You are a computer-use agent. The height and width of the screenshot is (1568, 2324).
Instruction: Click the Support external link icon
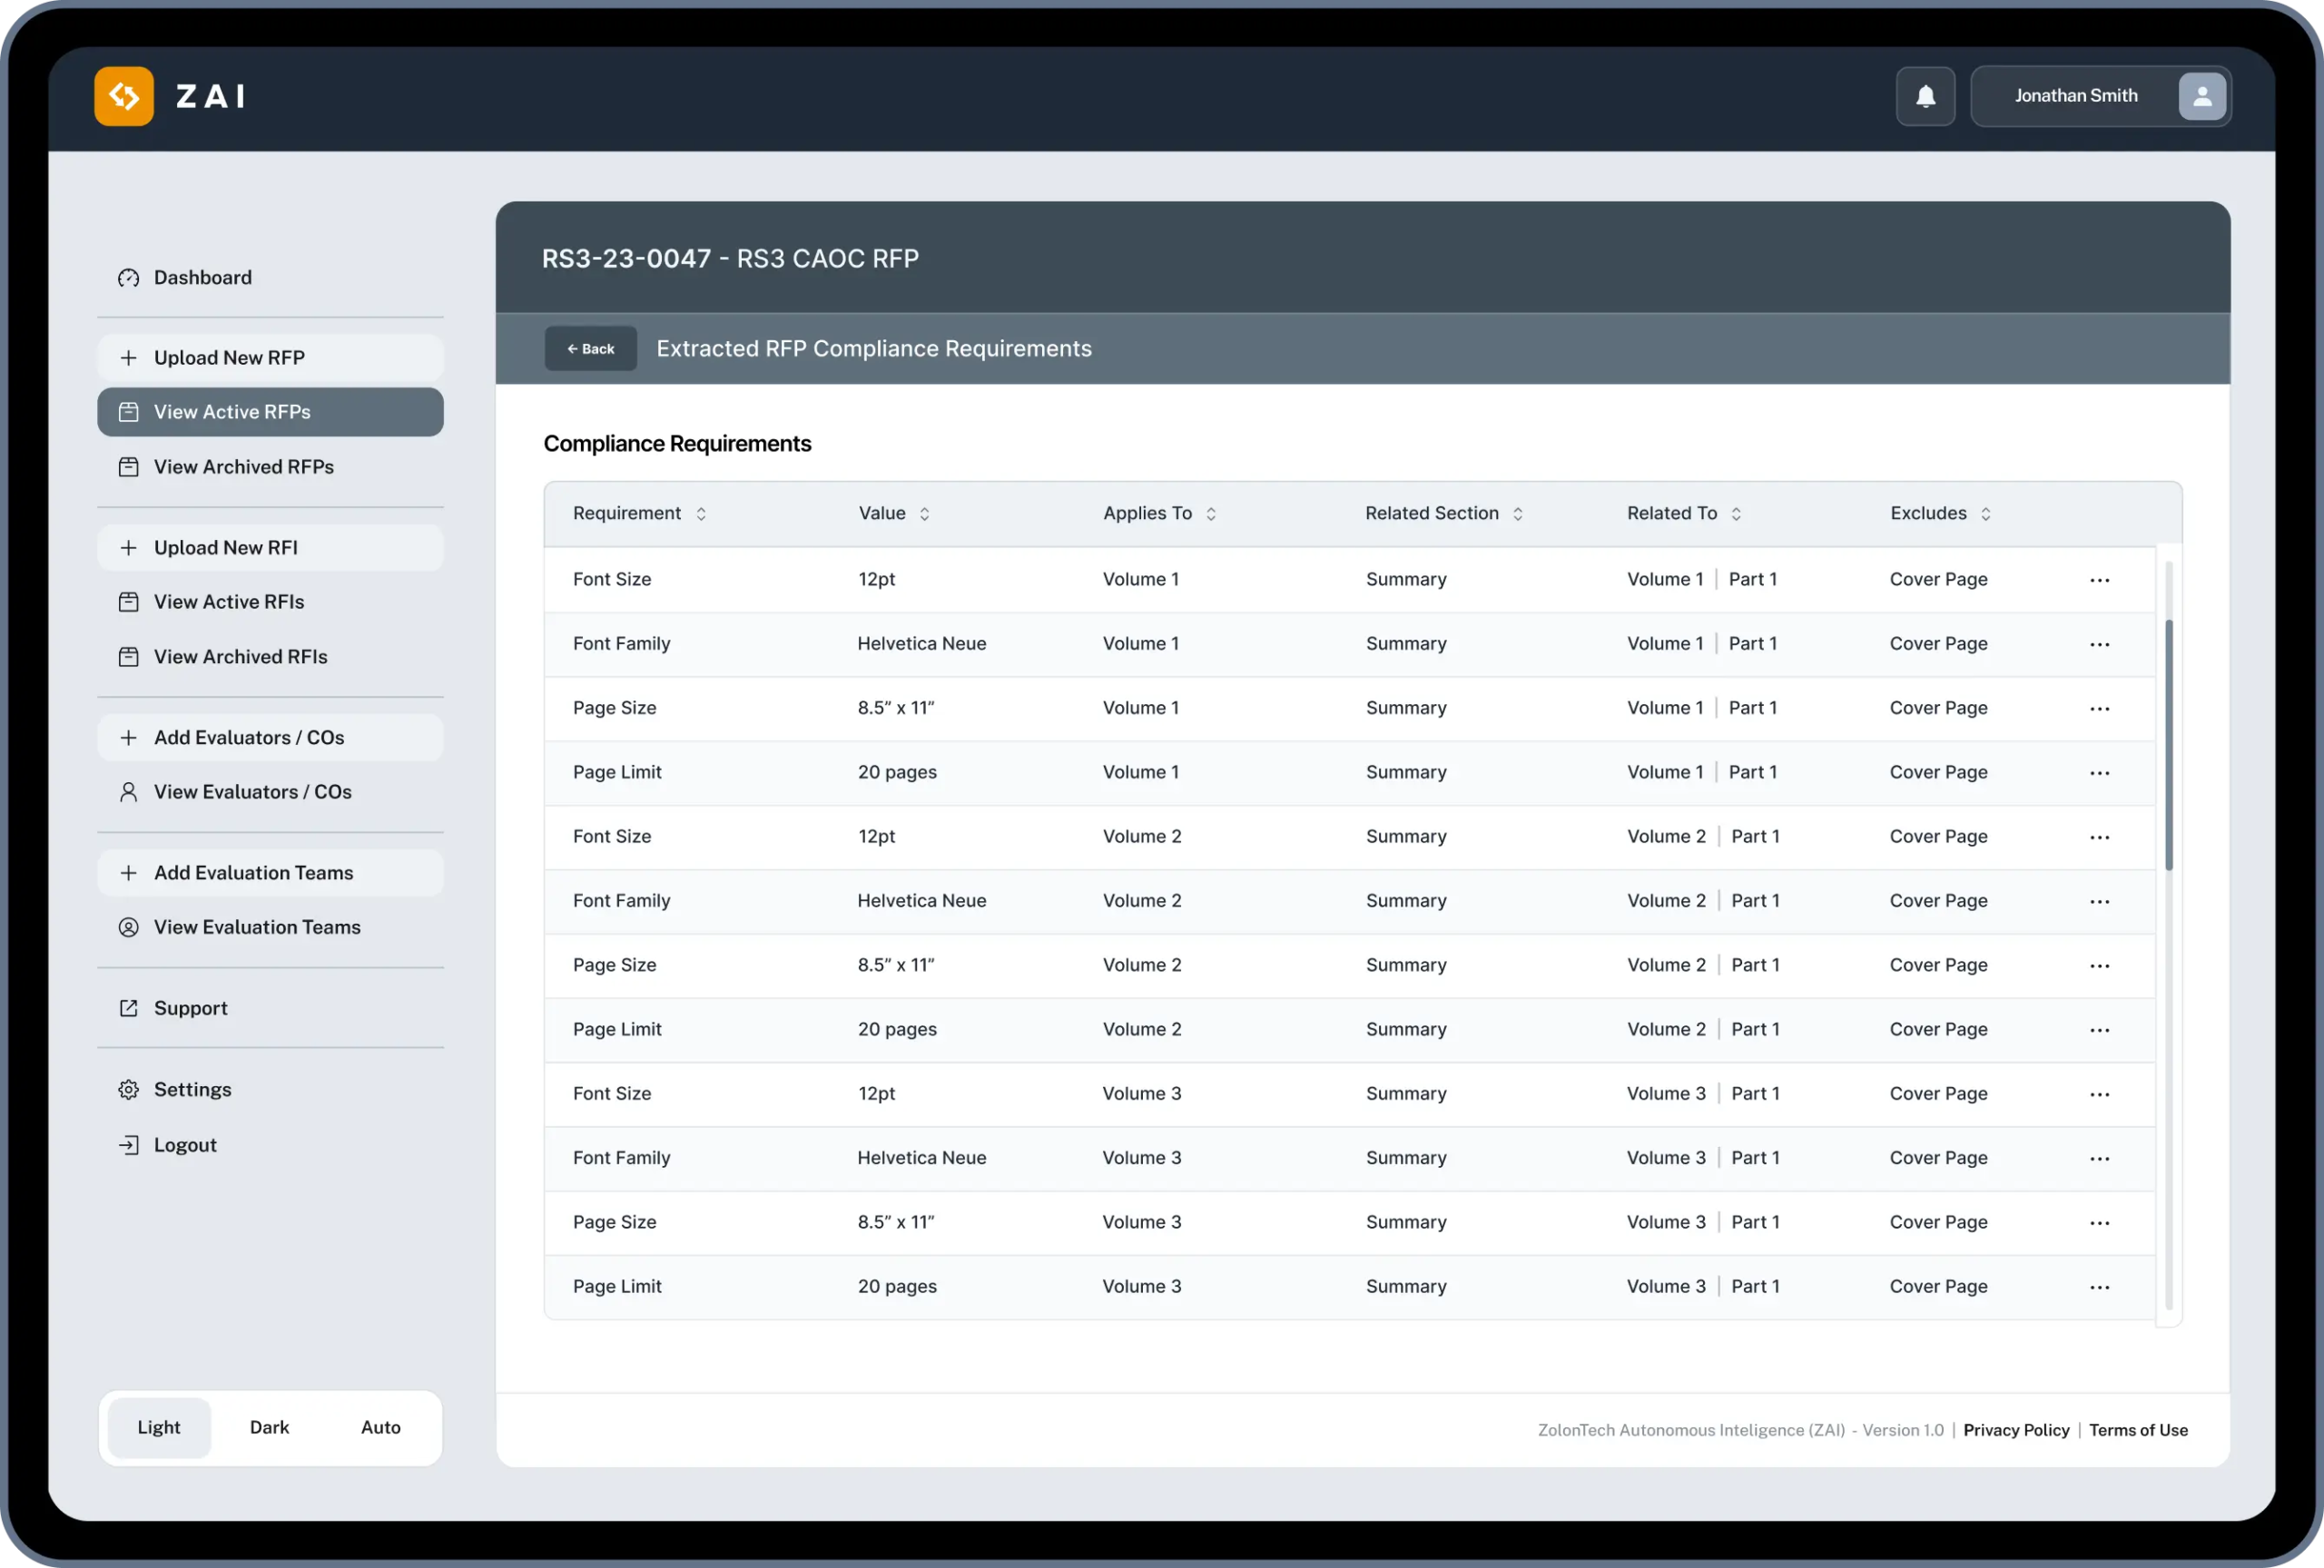(129, 1008)
